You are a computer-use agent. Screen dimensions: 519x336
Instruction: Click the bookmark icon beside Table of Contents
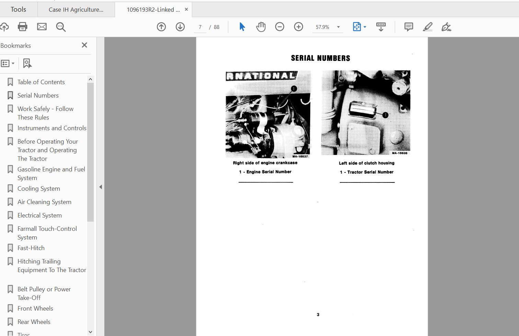pyautogui.click(x=10, y=82)
